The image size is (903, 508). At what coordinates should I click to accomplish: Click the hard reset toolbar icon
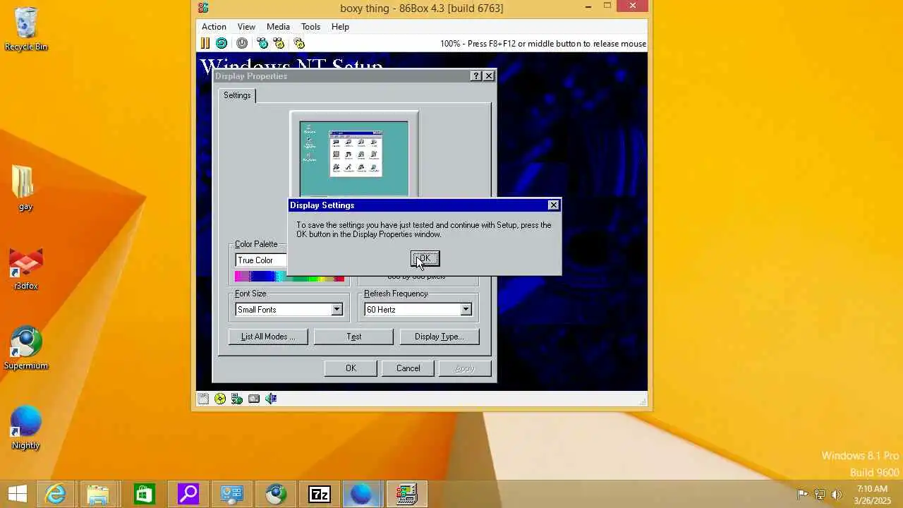coord(222,43)
